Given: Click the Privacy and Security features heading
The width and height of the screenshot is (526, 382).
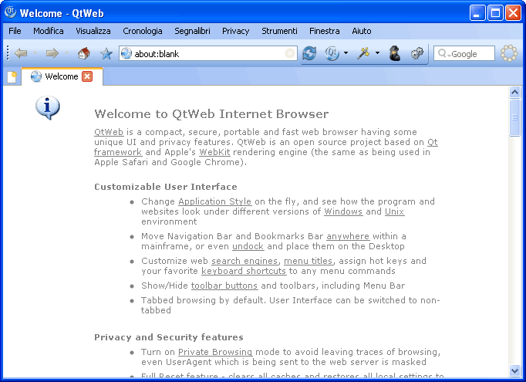Looking at the screenshot, I should tap(169, 337).
